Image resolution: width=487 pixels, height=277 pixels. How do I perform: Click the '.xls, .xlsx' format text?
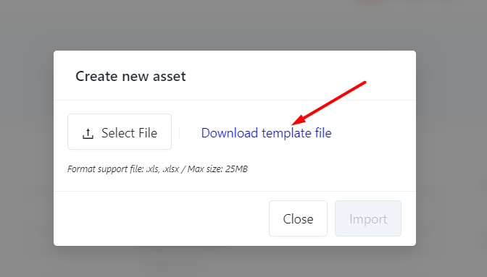pos(162,169)
